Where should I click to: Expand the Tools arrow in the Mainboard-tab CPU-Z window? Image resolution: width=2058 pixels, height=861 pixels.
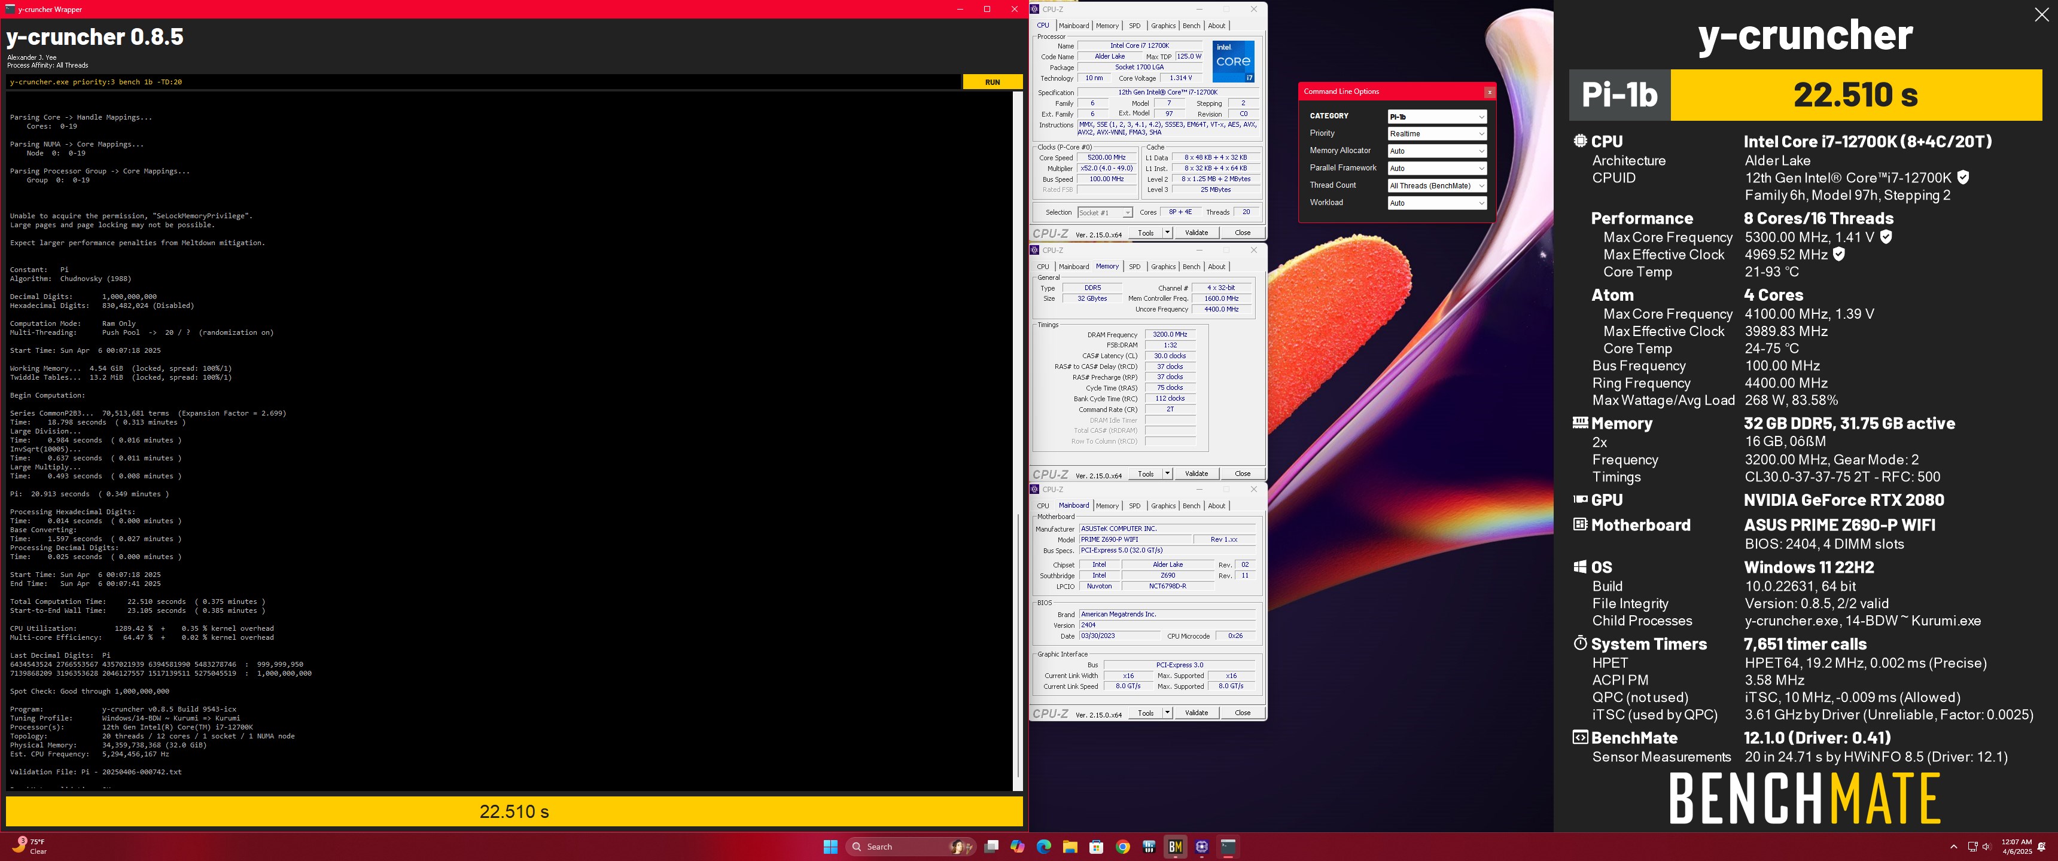tap(1167, 713)
